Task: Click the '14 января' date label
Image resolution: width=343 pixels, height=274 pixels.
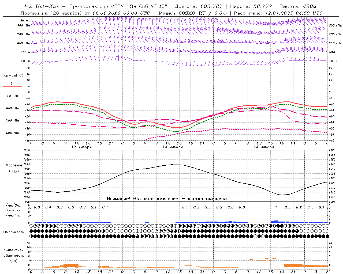Action: pyautogui.click(x=264, y=147)
